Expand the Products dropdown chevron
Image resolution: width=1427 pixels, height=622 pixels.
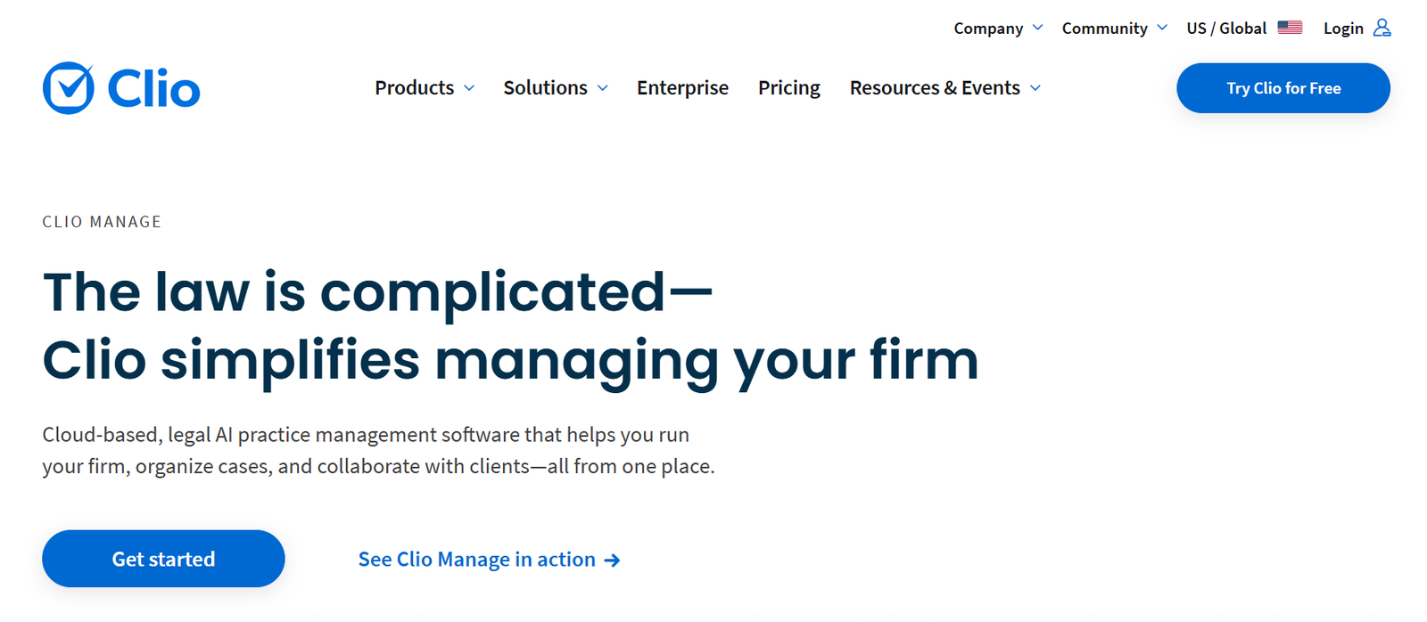[469, 88]
